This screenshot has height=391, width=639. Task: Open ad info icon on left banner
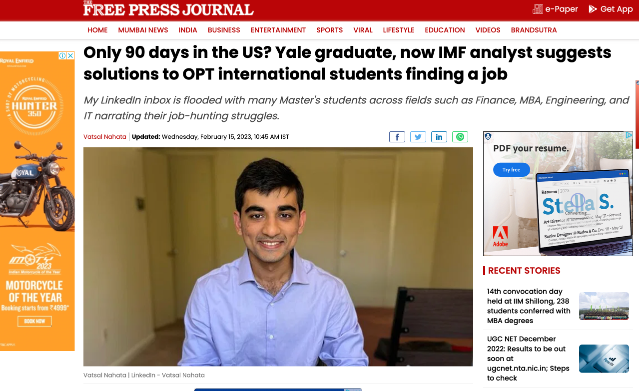coord(63,55)
